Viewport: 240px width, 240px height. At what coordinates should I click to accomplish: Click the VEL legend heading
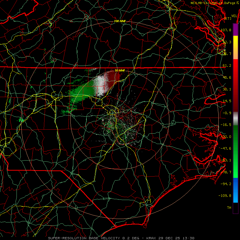click(x=234, y=16)
